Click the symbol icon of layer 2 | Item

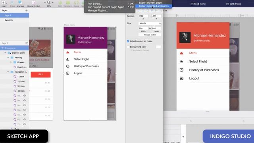(15, 81)
